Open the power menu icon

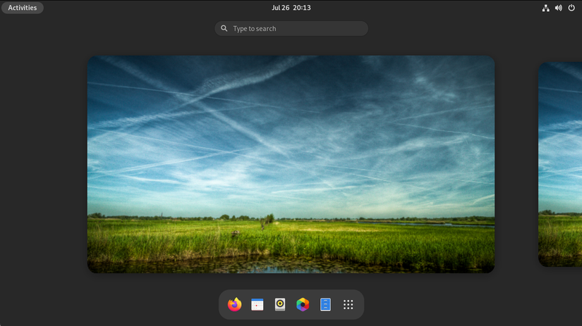(571, 8)
